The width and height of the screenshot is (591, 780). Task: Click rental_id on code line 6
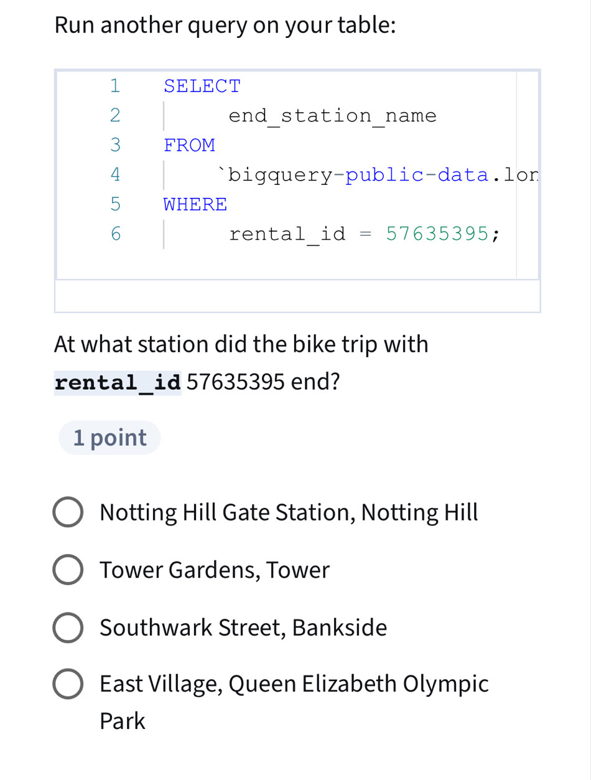(287, 235)
